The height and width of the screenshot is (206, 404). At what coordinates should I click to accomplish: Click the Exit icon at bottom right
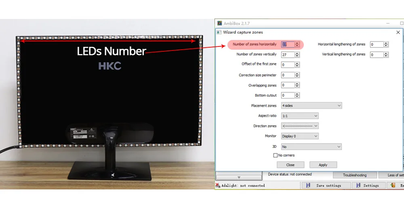click(393, 185)
